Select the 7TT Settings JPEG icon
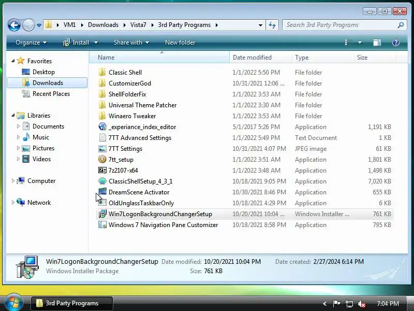Image resolution: width=414 pixels, height=311 pixels. 102,149
